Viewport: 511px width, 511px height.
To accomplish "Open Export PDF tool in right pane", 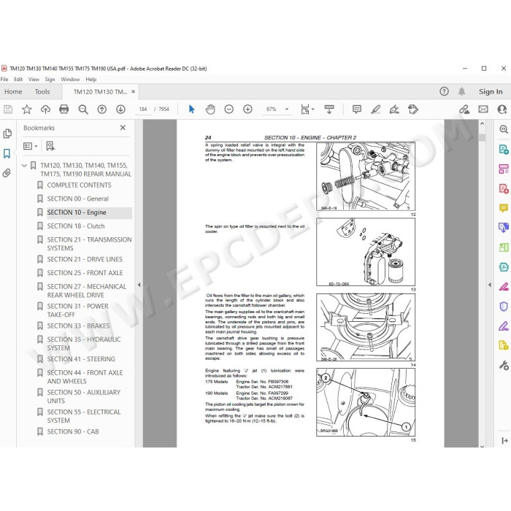I will pyautogui.click(x=504, y=149).
